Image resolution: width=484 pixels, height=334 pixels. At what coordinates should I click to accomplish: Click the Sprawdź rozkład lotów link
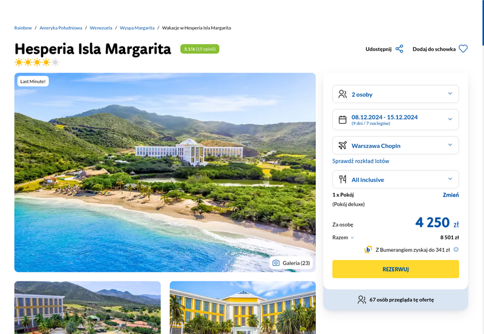pyautogui.click(x=361, y=161)
